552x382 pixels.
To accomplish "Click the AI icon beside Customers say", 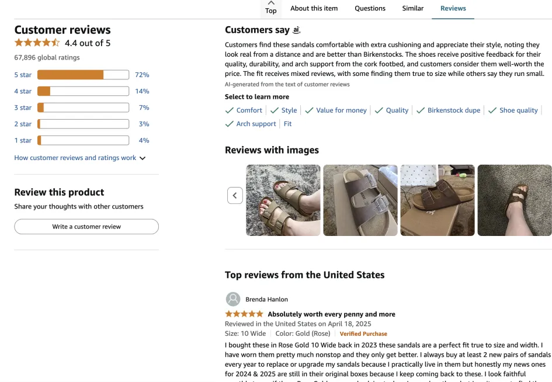I will coord(297,30).
